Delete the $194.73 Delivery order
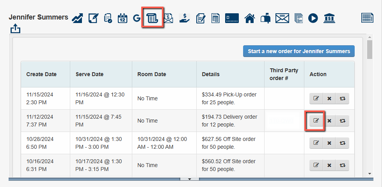This screenshot has width=382, height=187. point(329,121)
